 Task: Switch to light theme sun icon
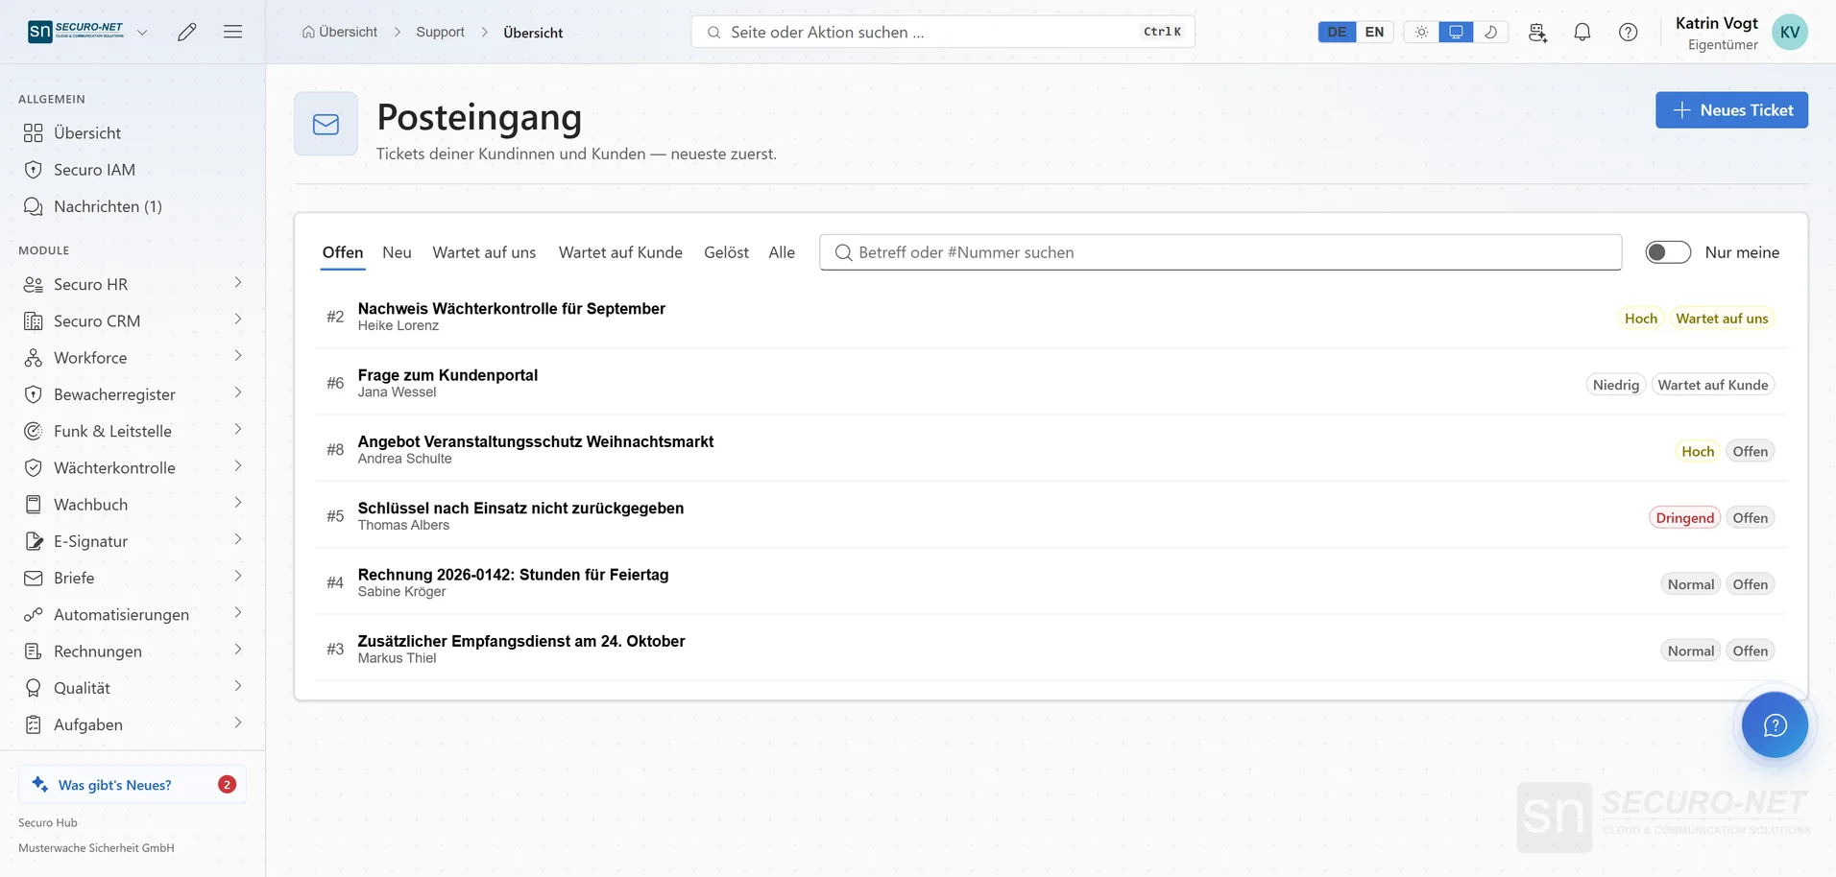pyautogui.click(x=1421, y=32)
